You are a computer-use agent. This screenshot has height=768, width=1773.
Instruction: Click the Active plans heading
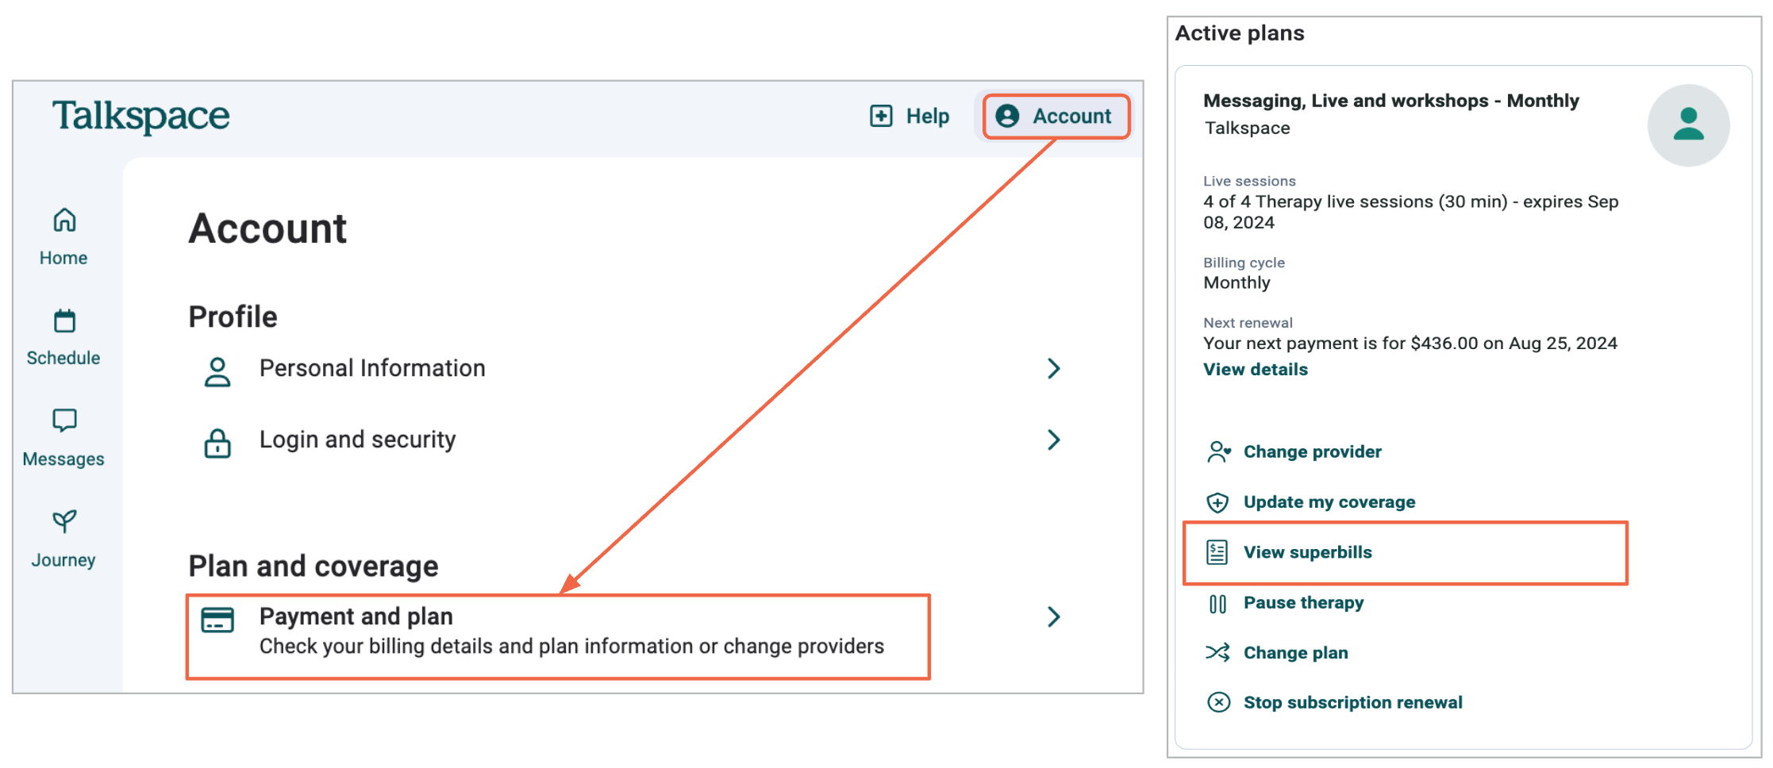pyautogui.click(x=1239, y=33)
